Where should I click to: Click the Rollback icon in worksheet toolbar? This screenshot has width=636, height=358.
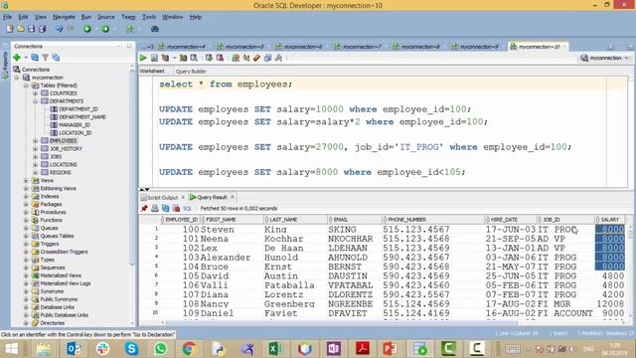point(220,58)
